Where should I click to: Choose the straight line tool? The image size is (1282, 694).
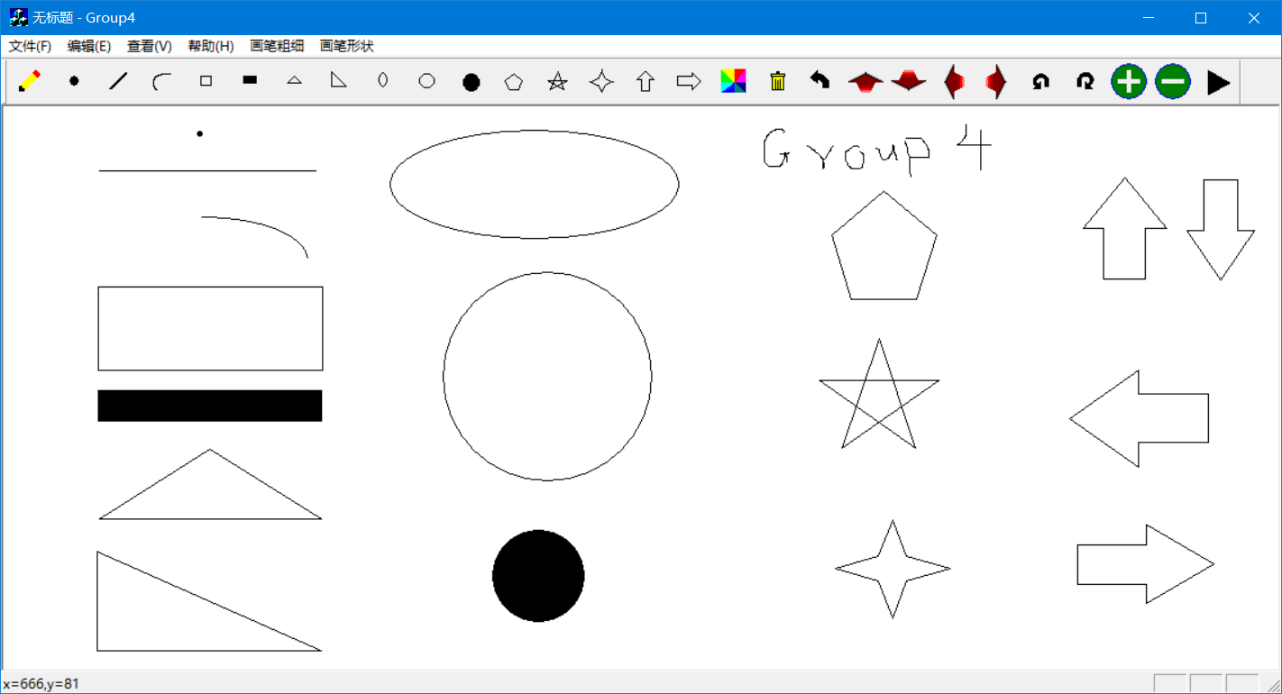point(118,82)
